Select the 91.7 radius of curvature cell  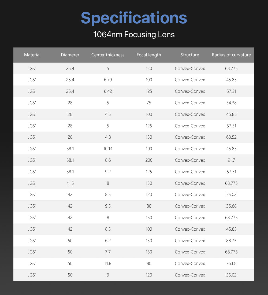point(231,160)
